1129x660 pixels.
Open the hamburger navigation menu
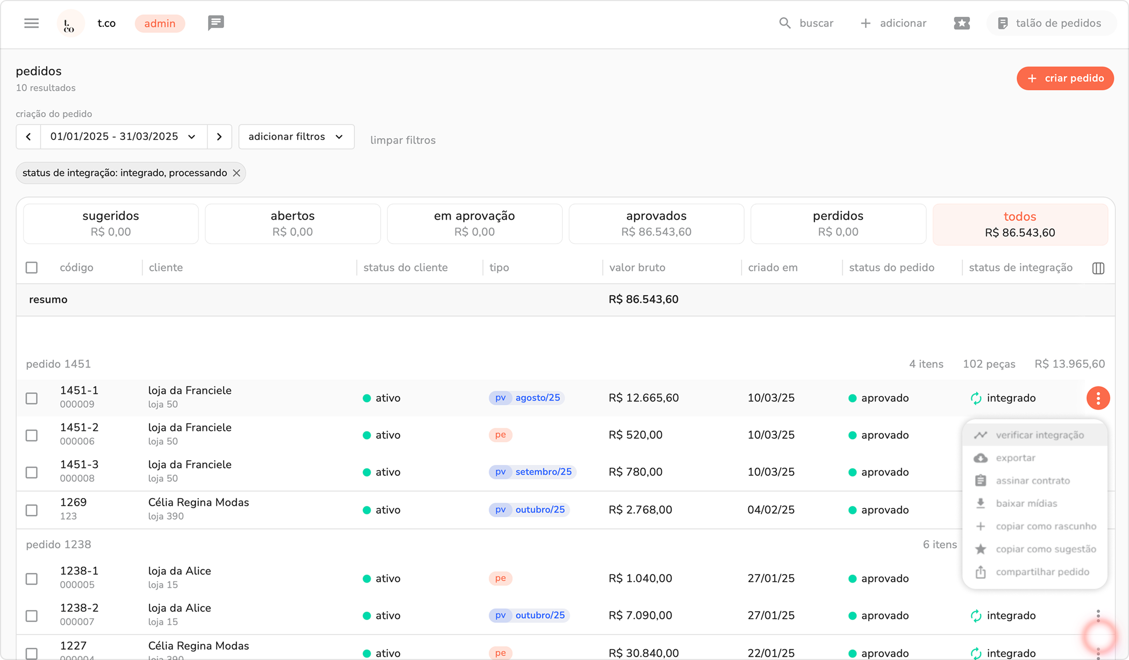click(x=31, y=23)
